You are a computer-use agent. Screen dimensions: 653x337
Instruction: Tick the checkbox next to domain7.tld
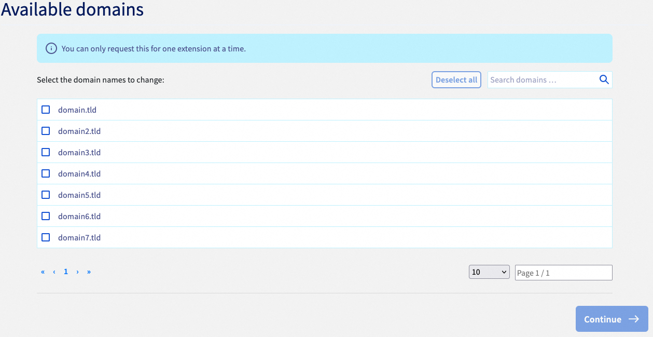[x=46, y=237]
